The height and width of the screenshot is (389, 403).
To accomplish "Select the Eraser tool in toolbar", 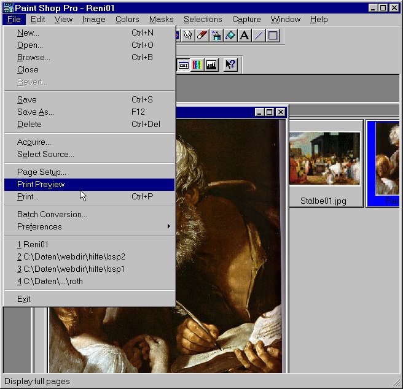I will pyautogui.click(x=202, y=36).
